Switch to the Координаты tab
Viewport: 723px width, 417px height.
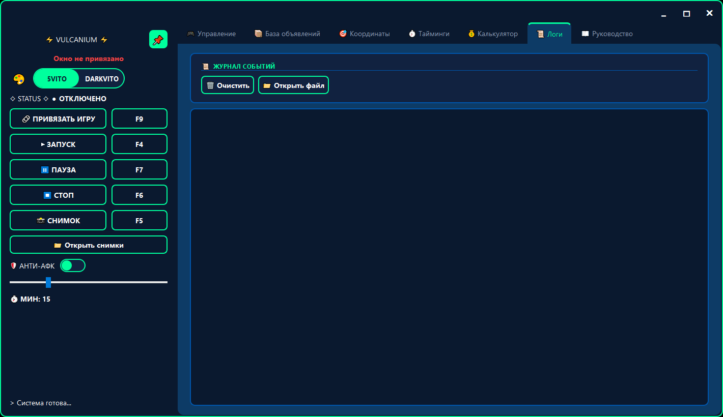click(x=365, y=34)
